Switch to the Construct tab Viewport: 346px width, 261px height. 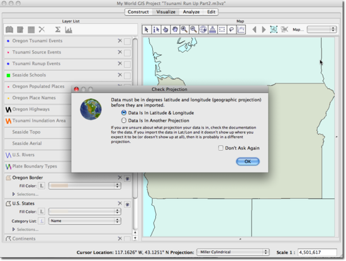coord(138,12)
